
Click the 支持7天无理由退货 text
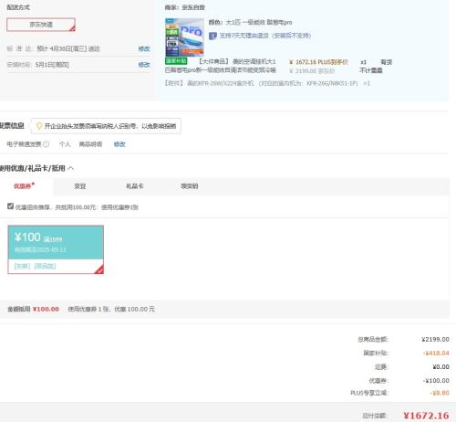pos(265,36)
